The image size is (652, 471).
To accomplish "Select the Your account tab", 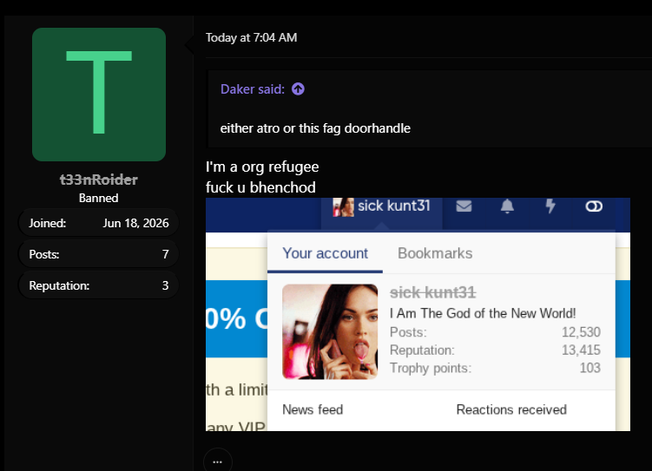I will (326, 253).
